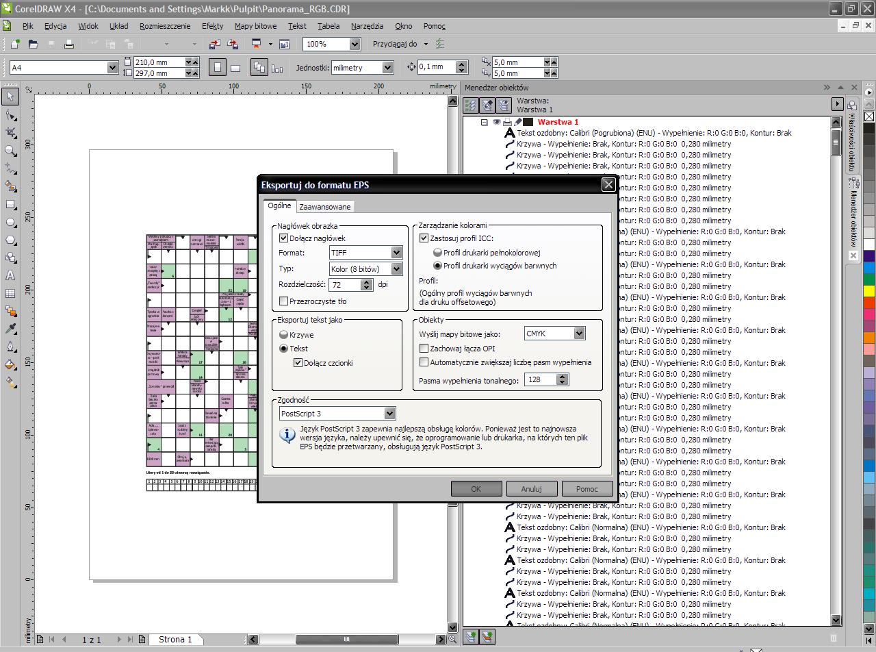876x652 pixels.
Task: Select the Pick tool in toolbox
Action: (10, 97)
